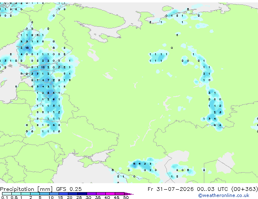Click the 30–35 mm purple legend swatch

(92, 194)
